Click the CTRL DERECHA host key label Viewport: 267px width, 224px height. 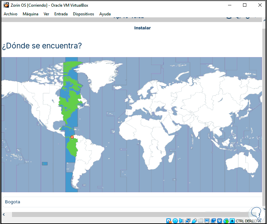point(248,221)
